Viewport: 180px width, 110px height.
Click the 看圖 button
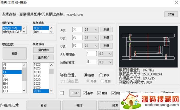[x=43, y=105]
